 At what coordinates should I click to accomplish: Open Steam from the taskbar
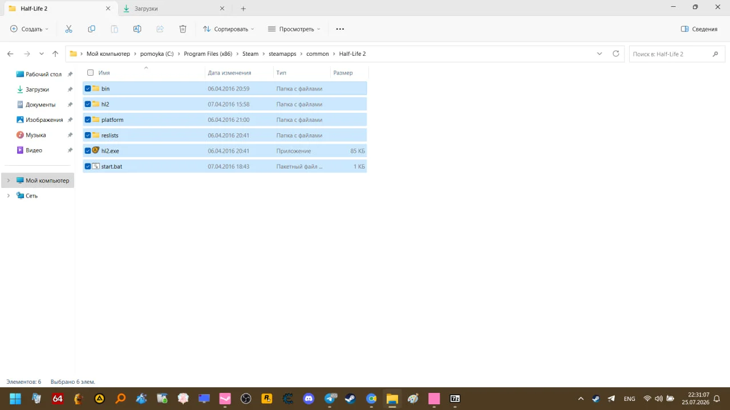[350, 399]
